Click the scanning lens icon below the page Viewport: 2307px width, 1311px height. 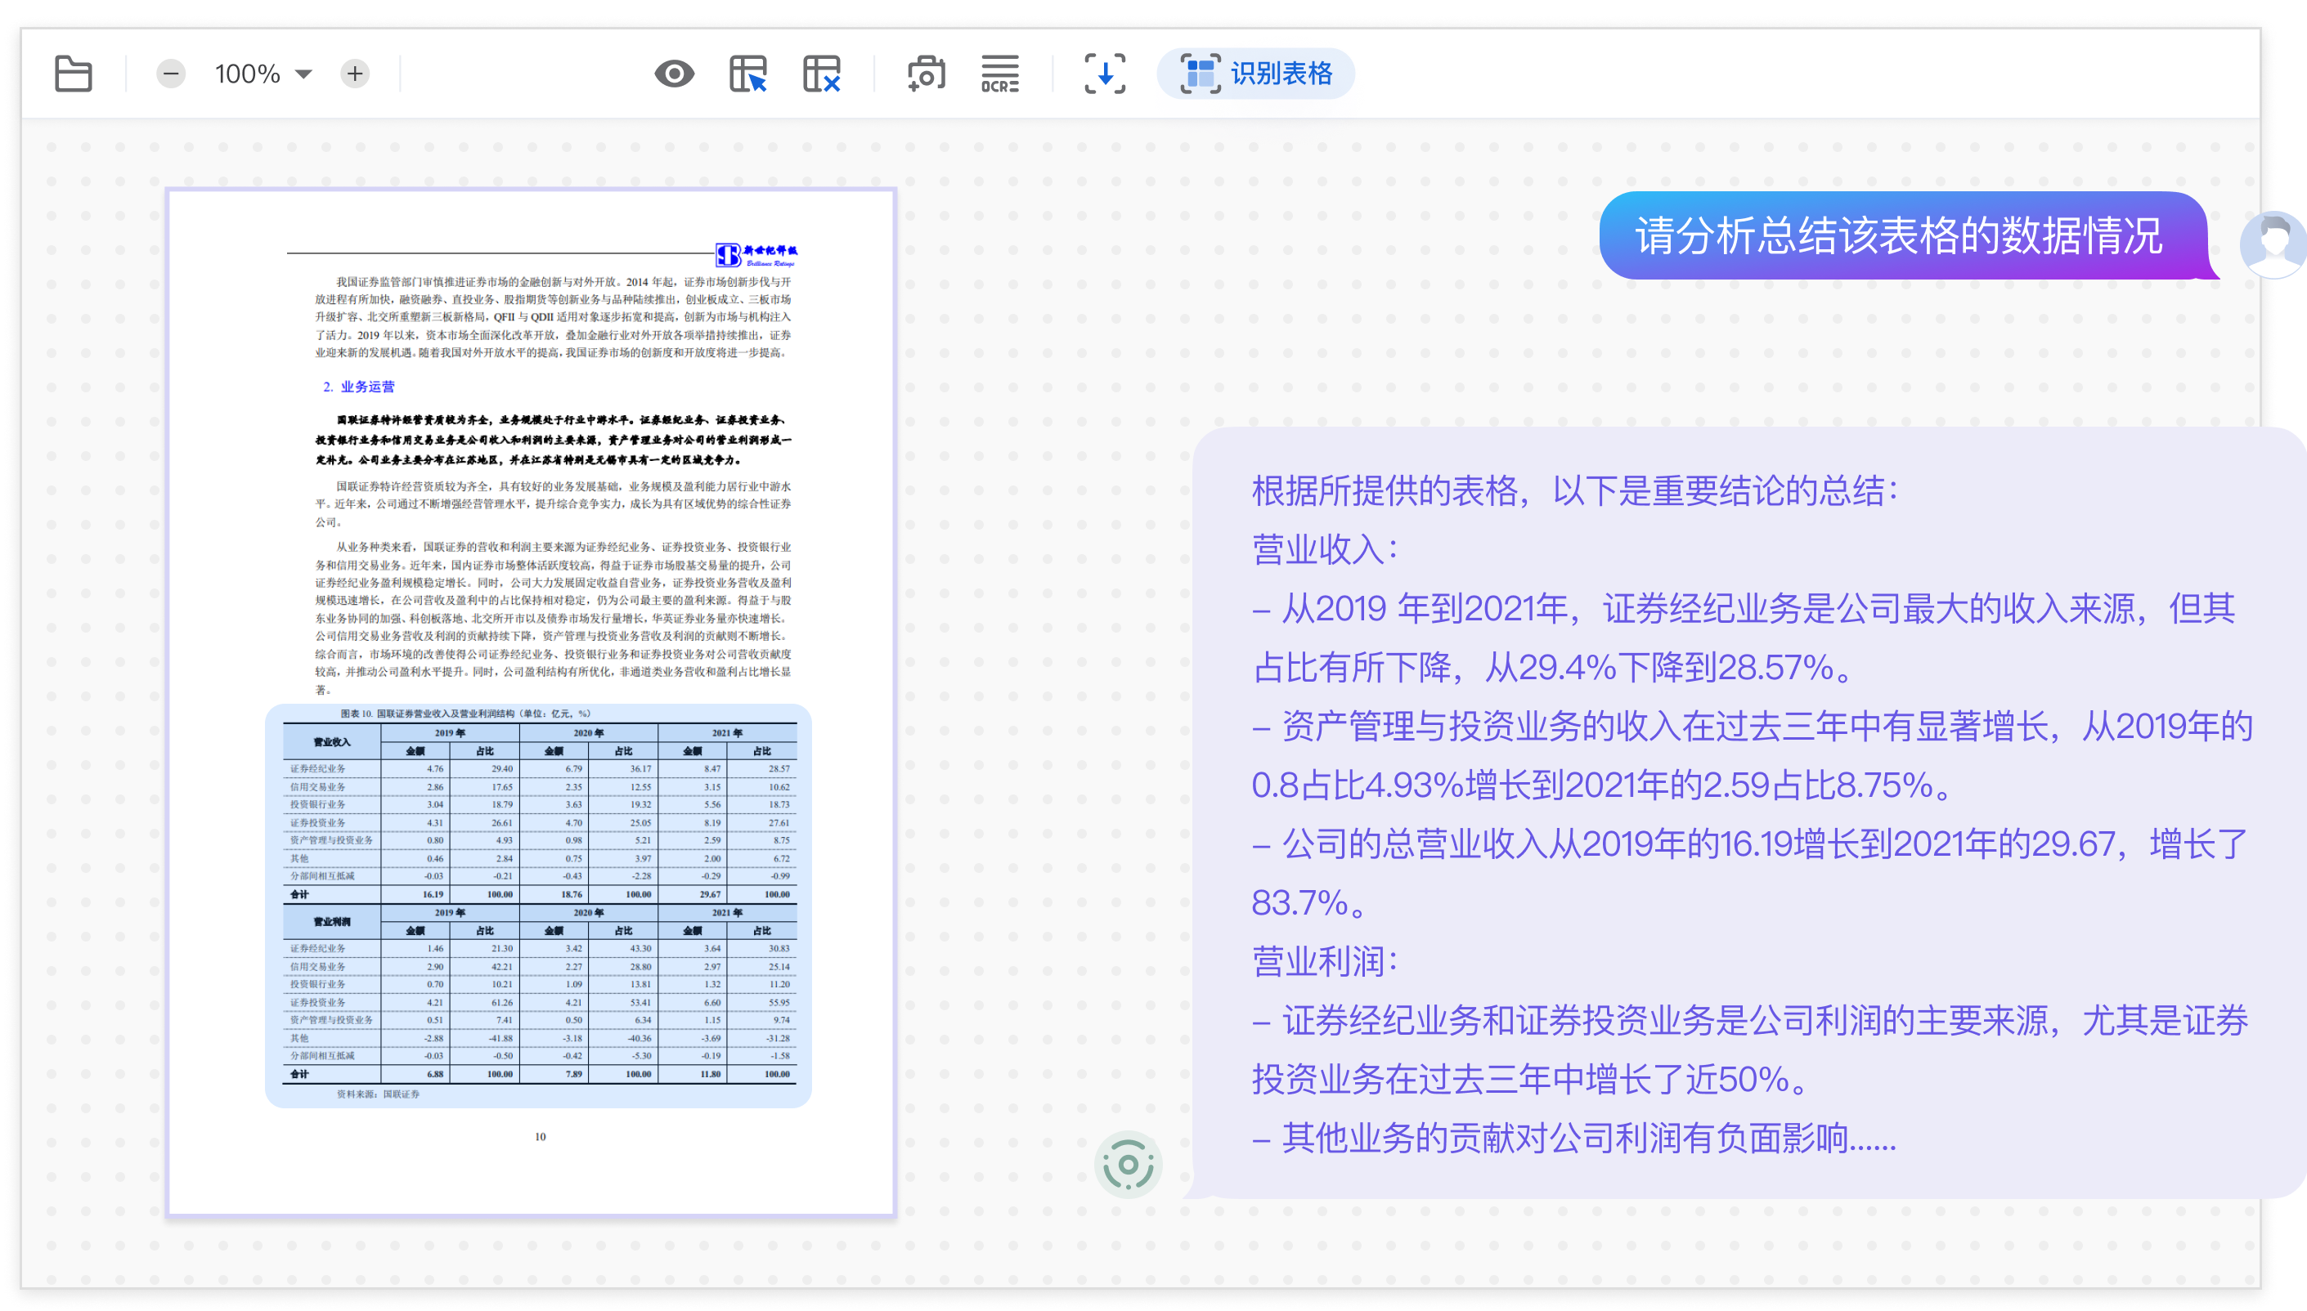1129,1162
